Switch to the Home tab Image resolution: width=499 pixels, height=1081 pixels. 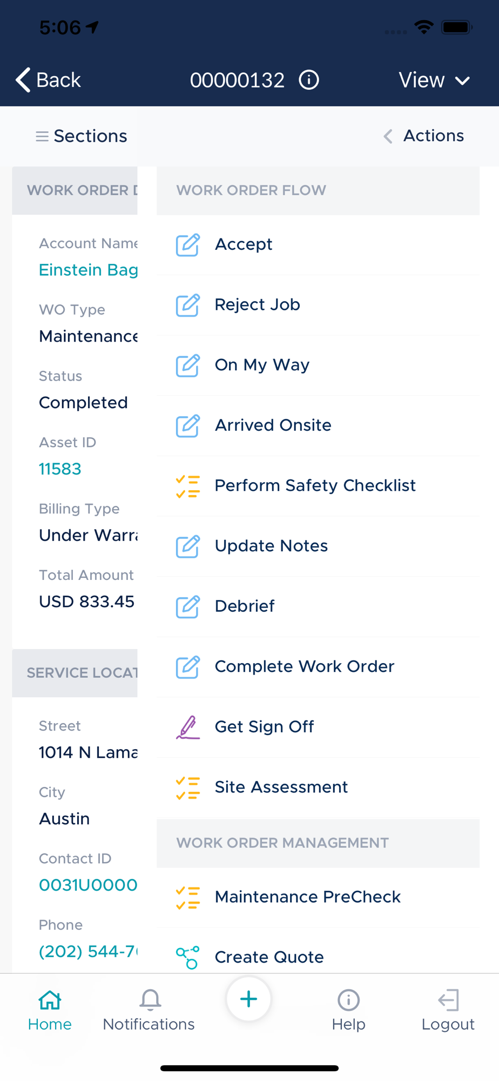[x=50, y=1010]
